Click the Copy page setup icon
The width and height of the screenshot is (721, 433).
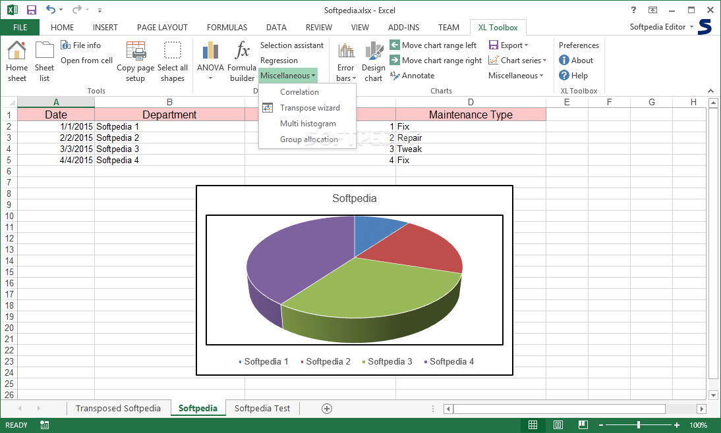pos(136,51)
